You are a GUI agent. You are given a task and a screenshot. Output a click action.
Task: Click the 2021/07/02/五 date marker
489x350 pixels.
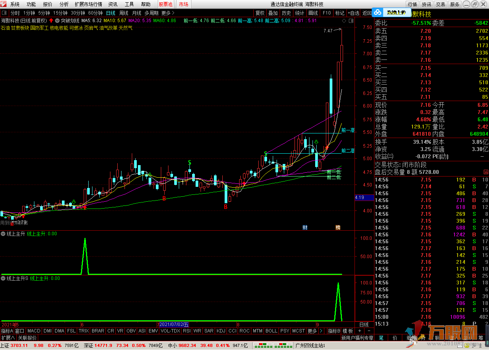[x=174, y=324]
